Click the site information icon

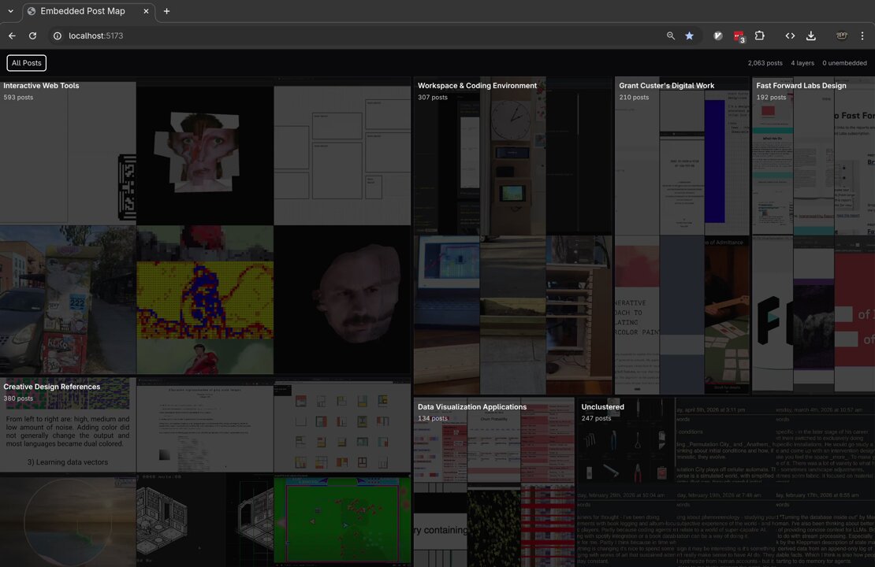pyautogui.click(x=57, y=35)
